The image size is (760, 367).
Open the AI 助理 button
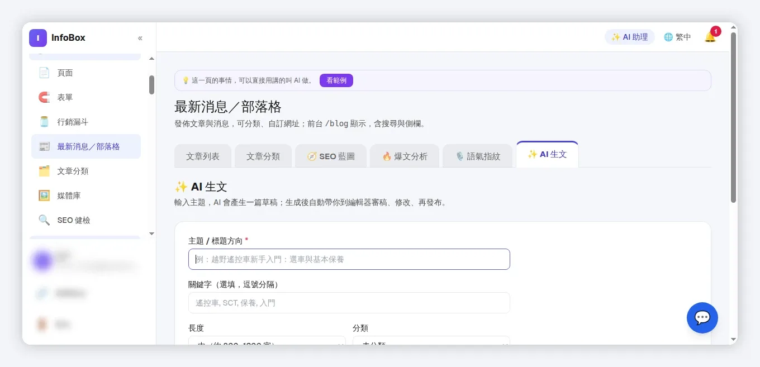[x=630, y=37]
